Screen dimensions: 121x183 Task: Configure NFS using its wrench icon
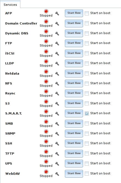(x=57, y=84)
